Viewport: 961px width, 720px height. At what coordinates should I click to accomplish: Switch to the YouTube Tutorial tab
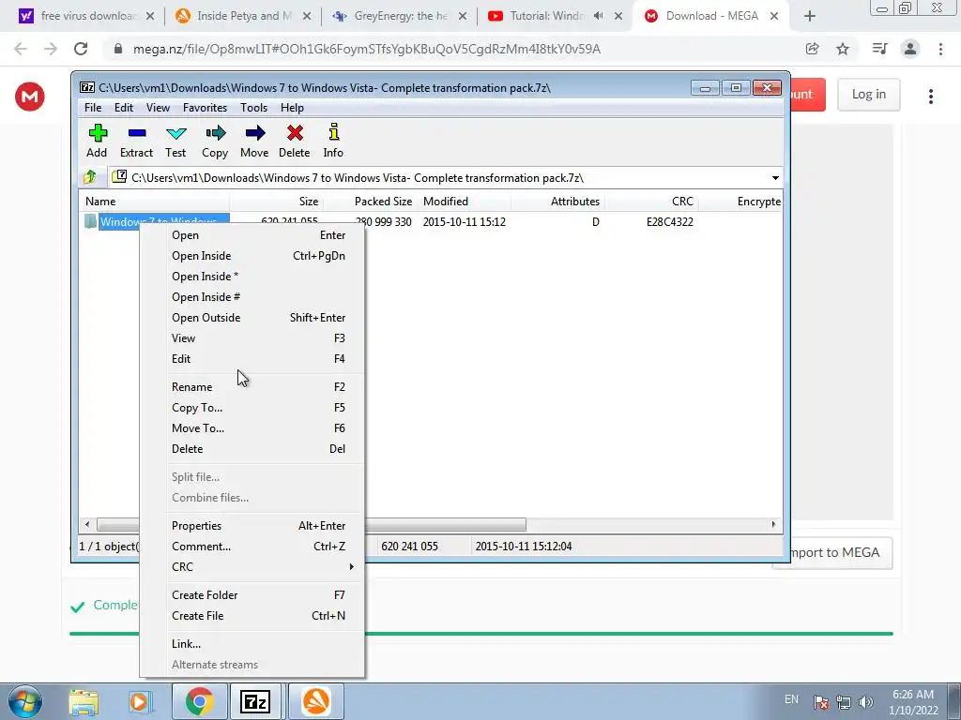tap(555, 17)
